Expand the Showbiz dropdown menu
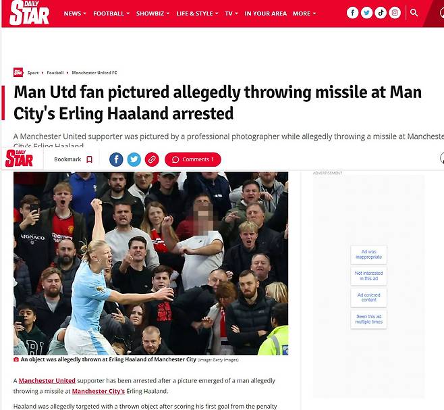The height and width of the screenshot is (410, 444). point(152,14)
